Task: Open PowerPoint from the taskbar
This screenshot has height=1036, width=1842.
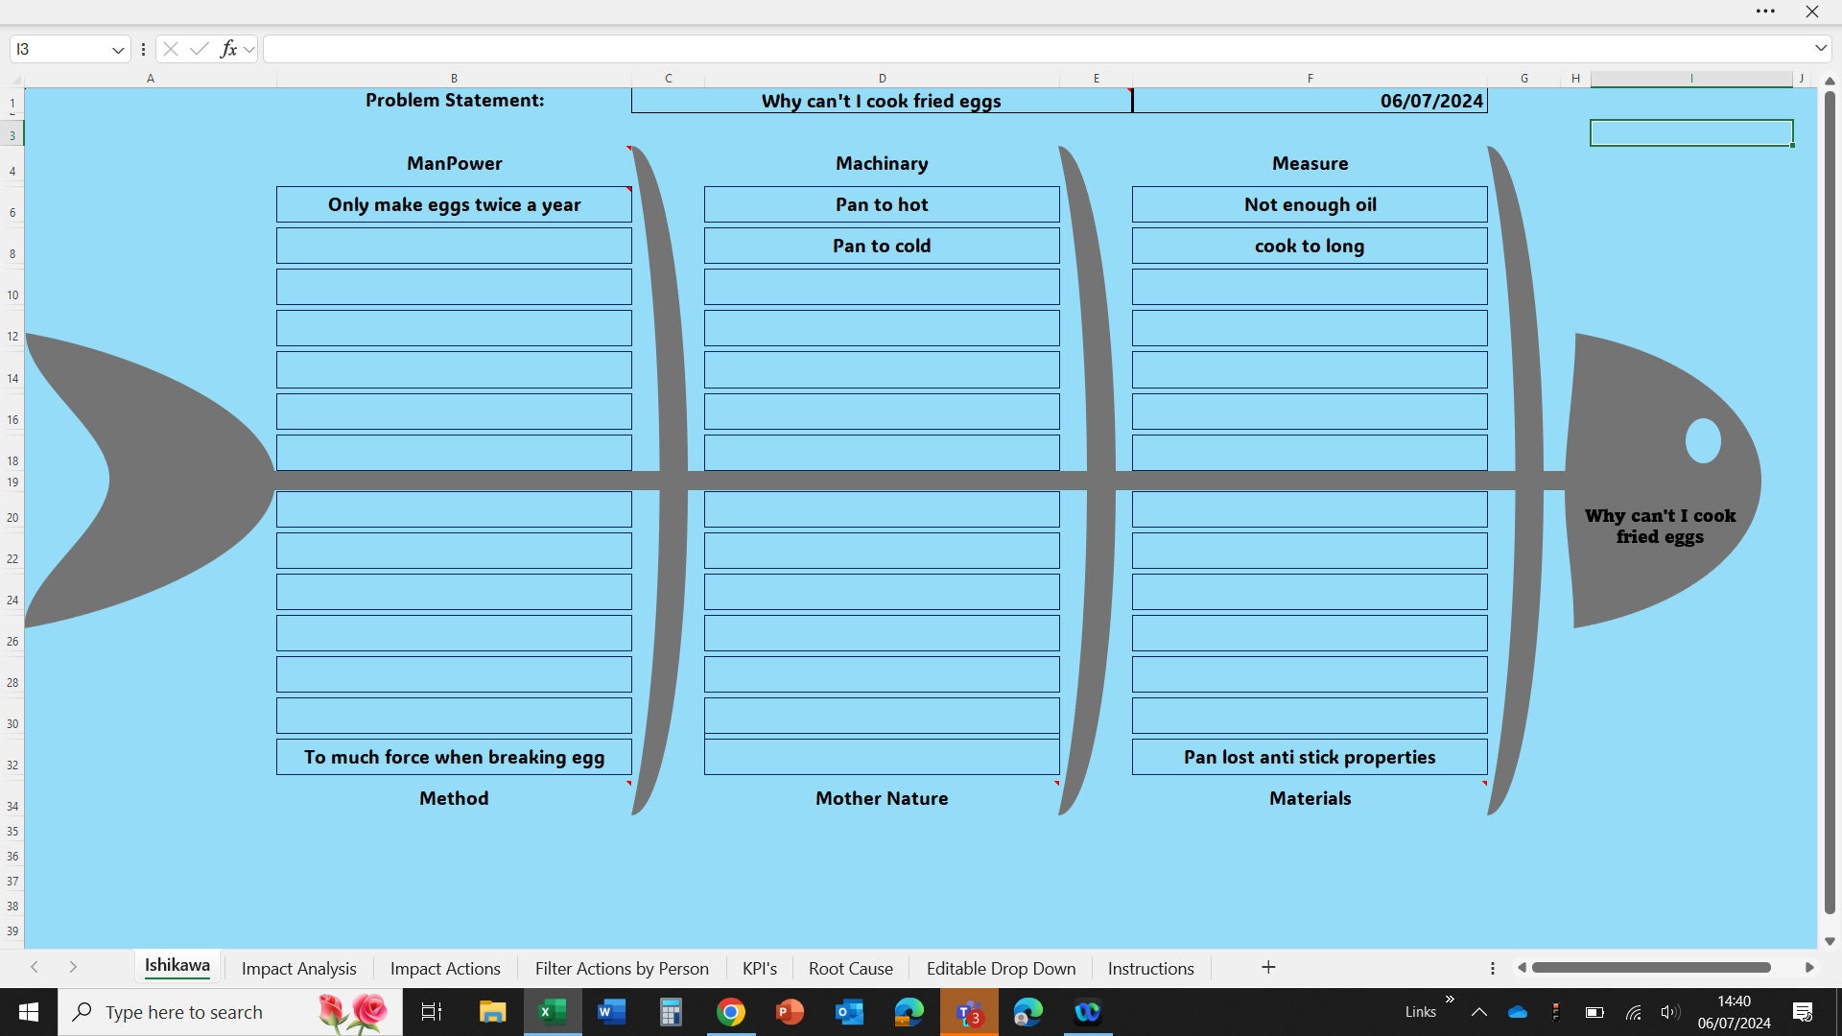Action: coord(790,1011)
